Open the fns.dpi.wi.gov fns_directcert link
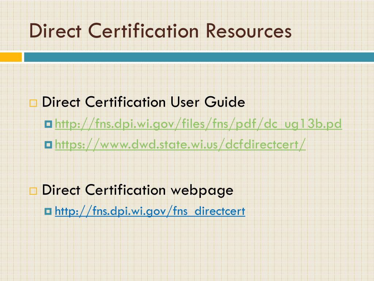Screen dimensions: 374x281 pyautogui.click(x=150, y=211)
